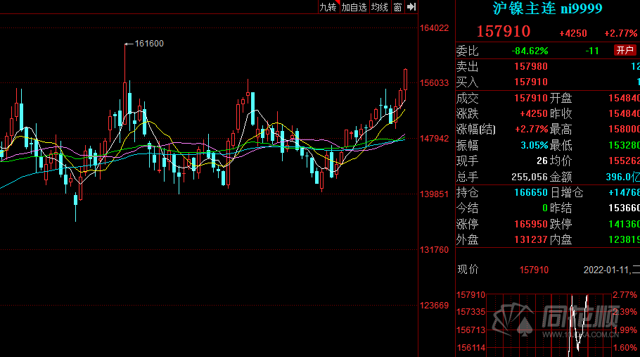
Task: Click the 139851 price axis label
Action: [x=435, y=194]
